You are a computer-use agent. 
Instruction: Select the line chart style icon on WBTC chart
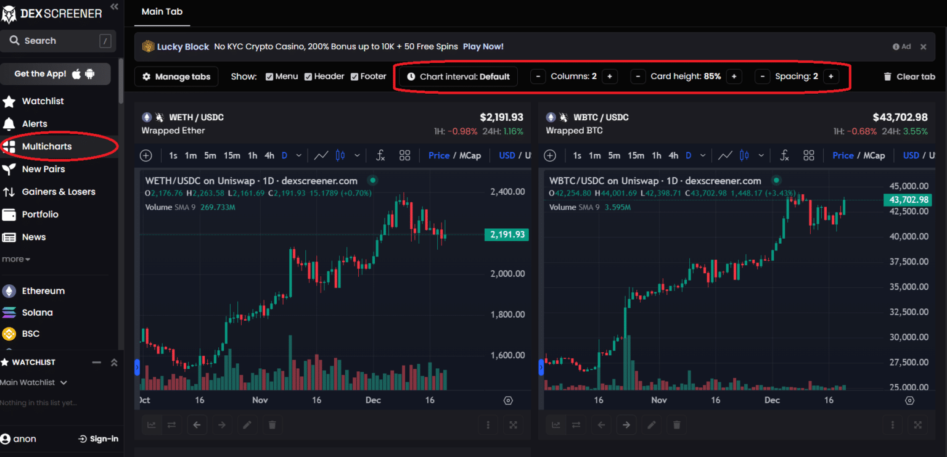tap(725, 155)
